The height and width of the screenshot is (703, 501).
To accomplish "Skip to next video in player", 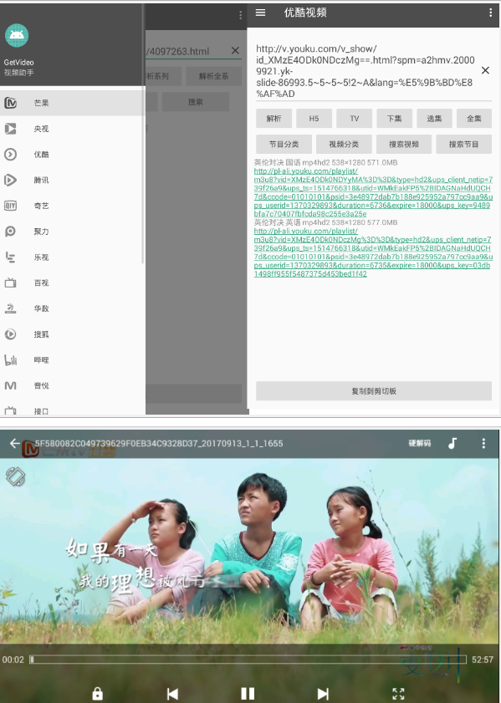I will [323, 694].
